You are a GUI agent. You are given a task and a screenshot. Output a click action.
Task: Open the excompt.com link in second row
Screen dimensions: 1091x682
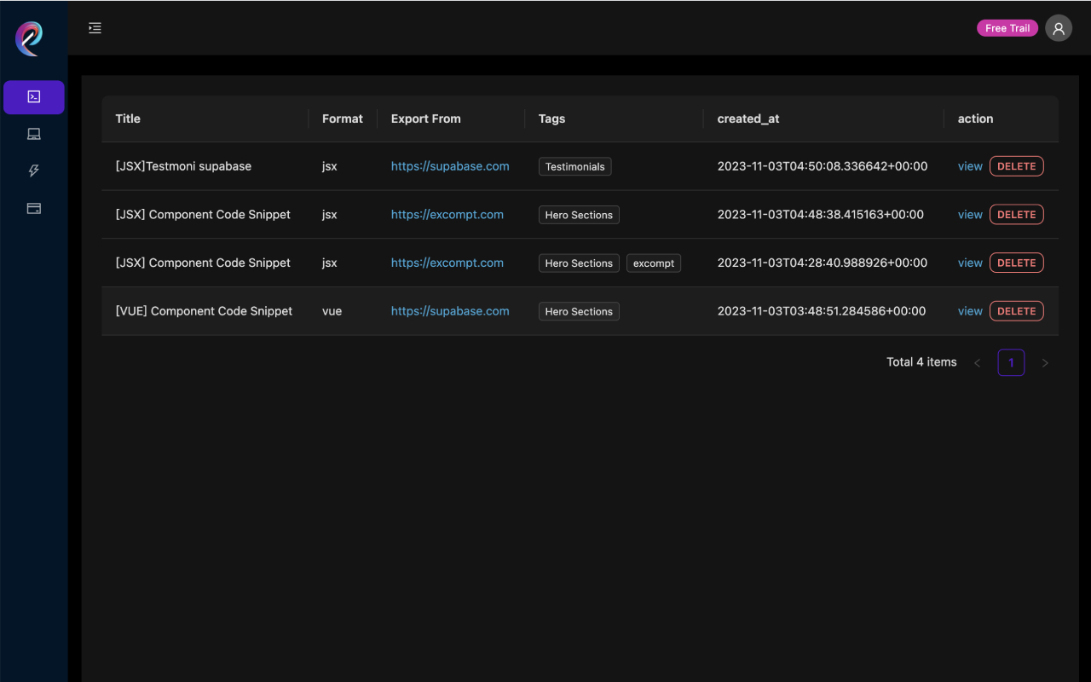coord(447,215)
